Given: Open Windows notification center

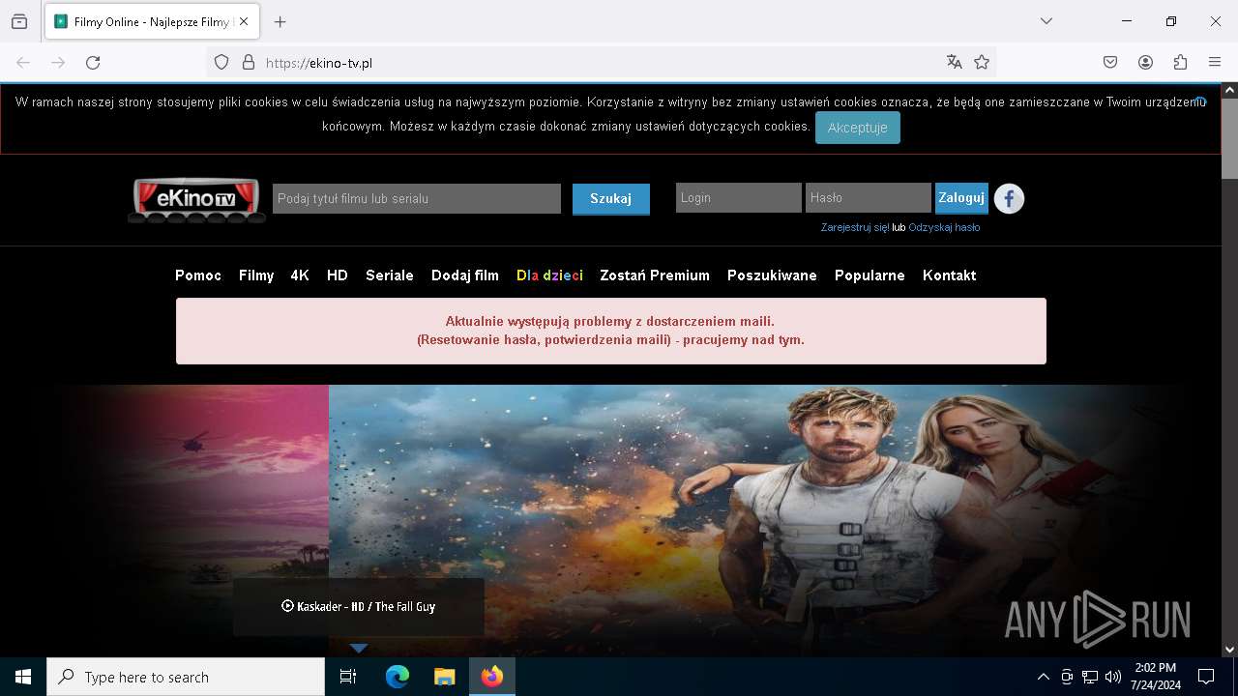Looking at the screenshot, I should [x=1206, y=677].
